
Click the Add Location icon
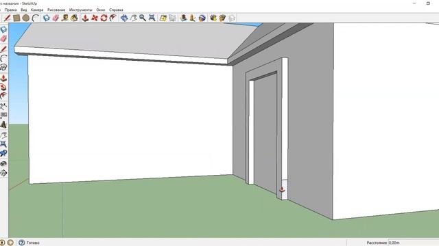coord(163,18)
